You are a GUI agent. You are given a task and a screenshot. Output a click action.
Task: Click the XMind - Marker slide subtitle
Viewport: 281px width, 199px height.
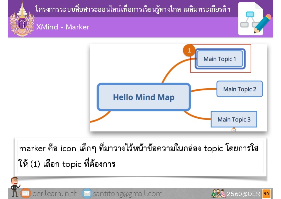tap(63, 27)
